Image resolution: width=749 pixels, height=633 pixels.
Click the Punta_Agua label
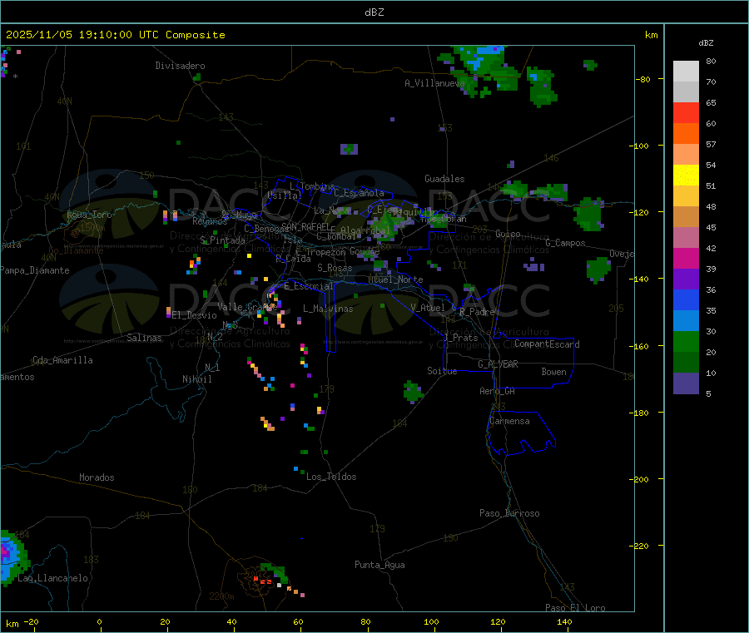pyautogui.click(x=379, y=565)
